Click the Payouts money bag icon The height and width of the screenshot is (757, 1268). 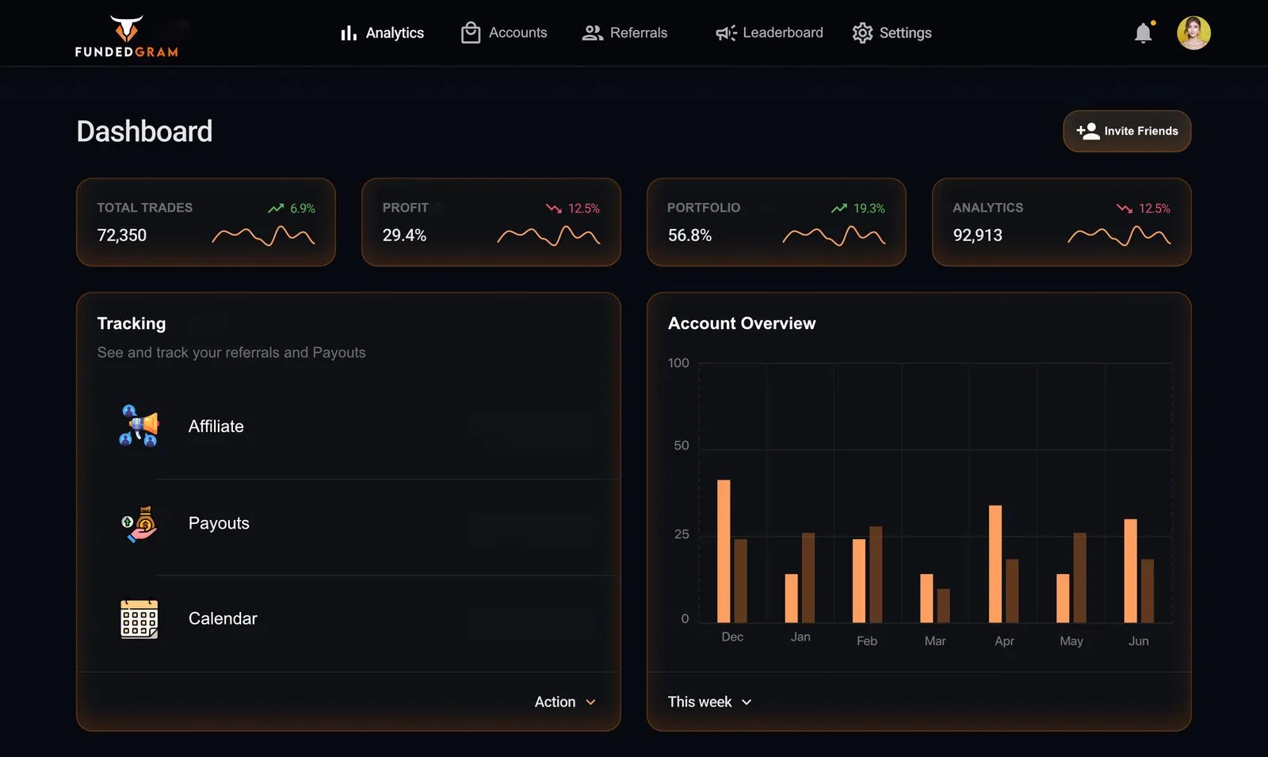coord(139,524)
